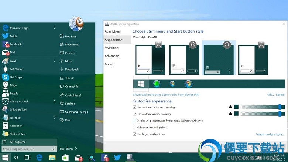
Task: Click Download more start button orbs link
Action: [167, 95]
